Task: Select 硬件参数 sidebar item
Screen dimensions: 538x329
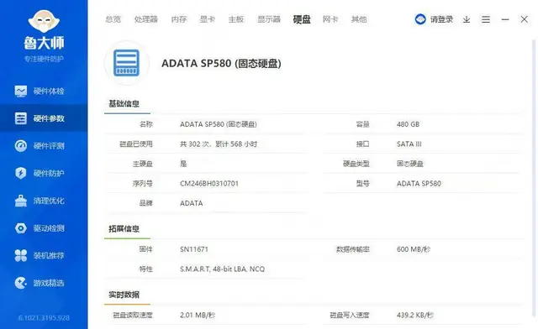Action: coord(44,118)
